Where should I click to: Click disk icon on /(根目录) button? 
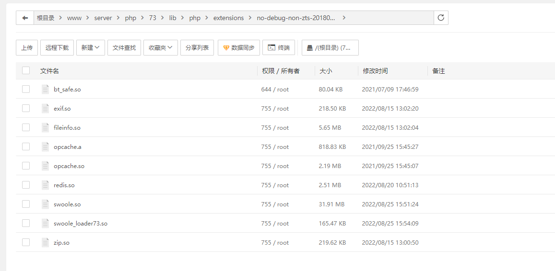coord(310,48)
